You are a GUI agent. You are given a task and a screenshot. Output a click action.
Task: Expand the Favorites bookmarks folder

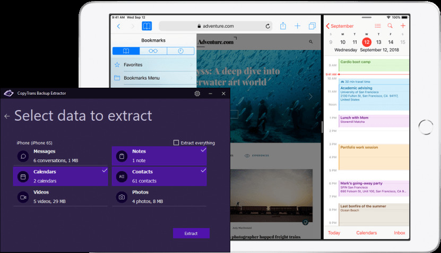154,65
